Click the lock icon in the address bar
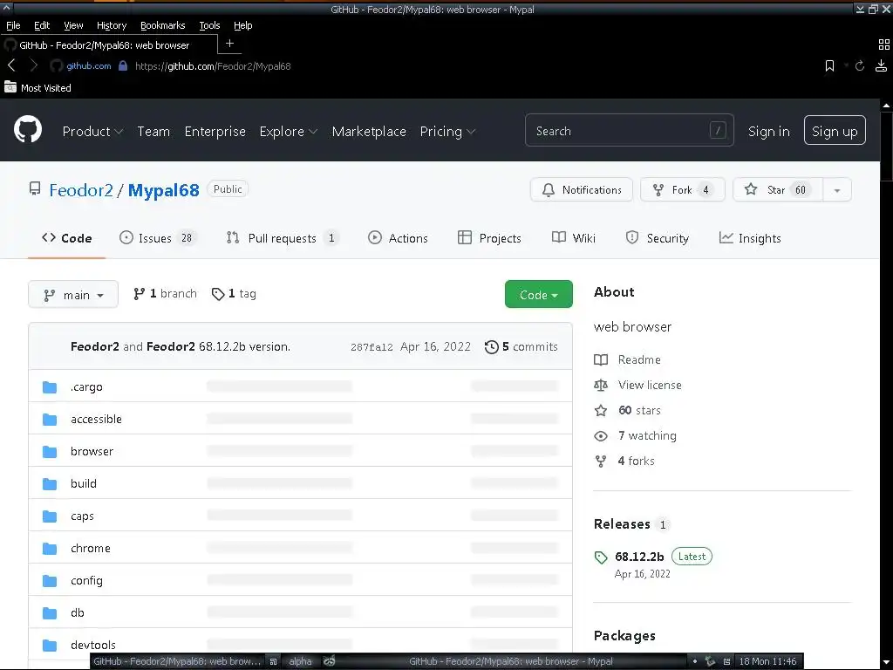The width and height of the screenshot is (893, 670). [x=123, y=65]
